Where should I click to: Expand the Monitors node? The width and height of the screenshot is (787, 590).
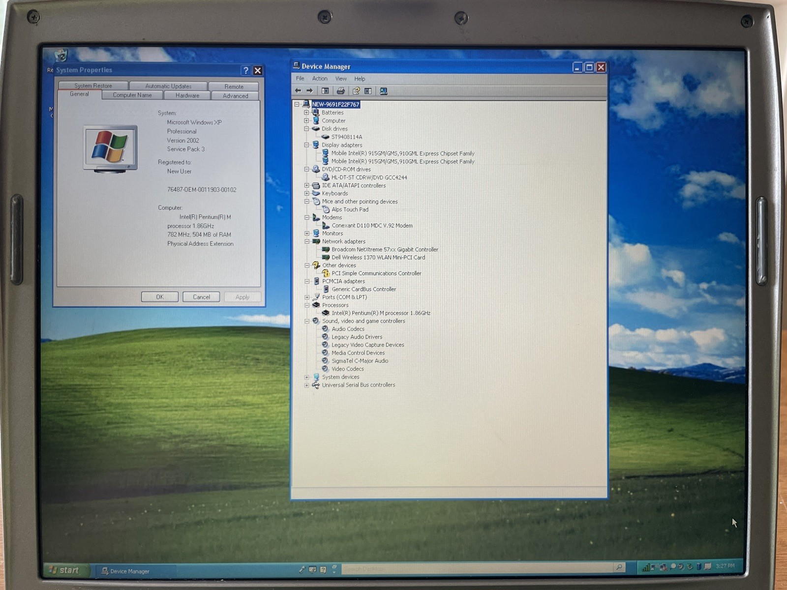coord(307,234)
